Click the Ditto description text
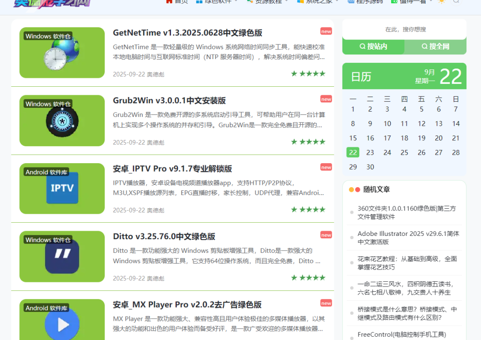The width and height of the screenshot is (481, 340). (x=217, y=256)
